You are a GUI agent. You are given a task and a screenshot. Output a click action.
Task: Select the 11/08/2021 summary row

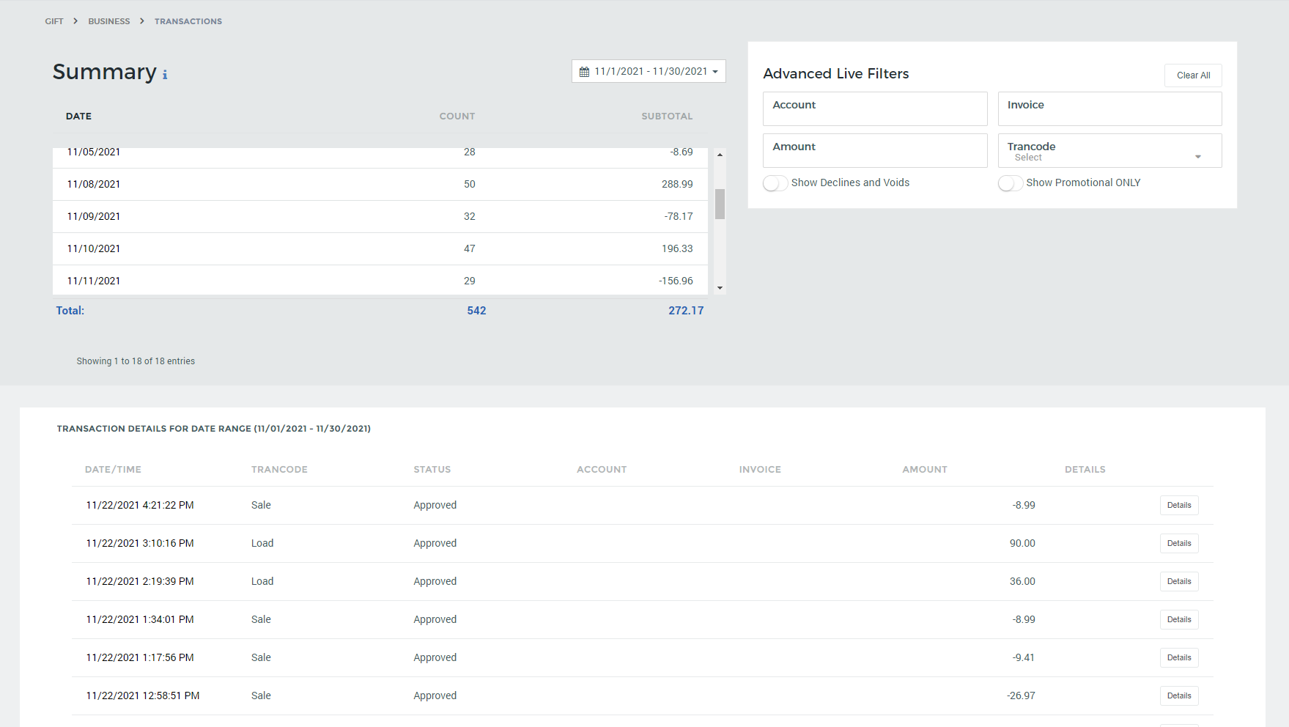click(380, 184)
